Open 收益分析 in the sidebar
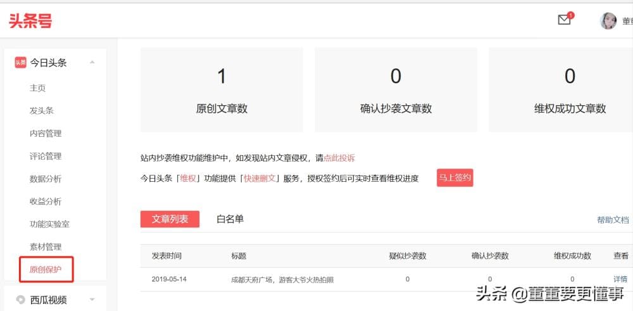This screenshot has height=311, width=633. [x=46, y=201]
